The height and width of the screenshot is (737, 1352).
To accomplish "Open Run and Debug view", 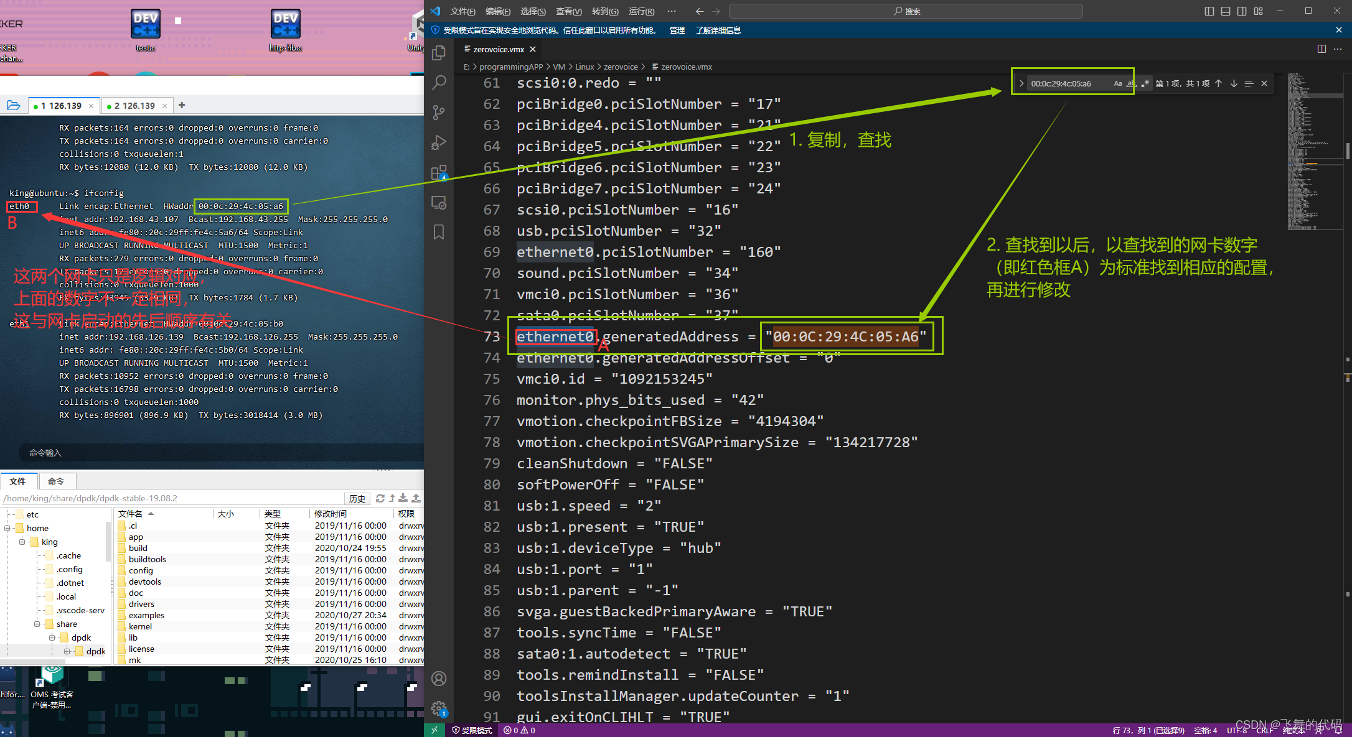I will [439, 142].
